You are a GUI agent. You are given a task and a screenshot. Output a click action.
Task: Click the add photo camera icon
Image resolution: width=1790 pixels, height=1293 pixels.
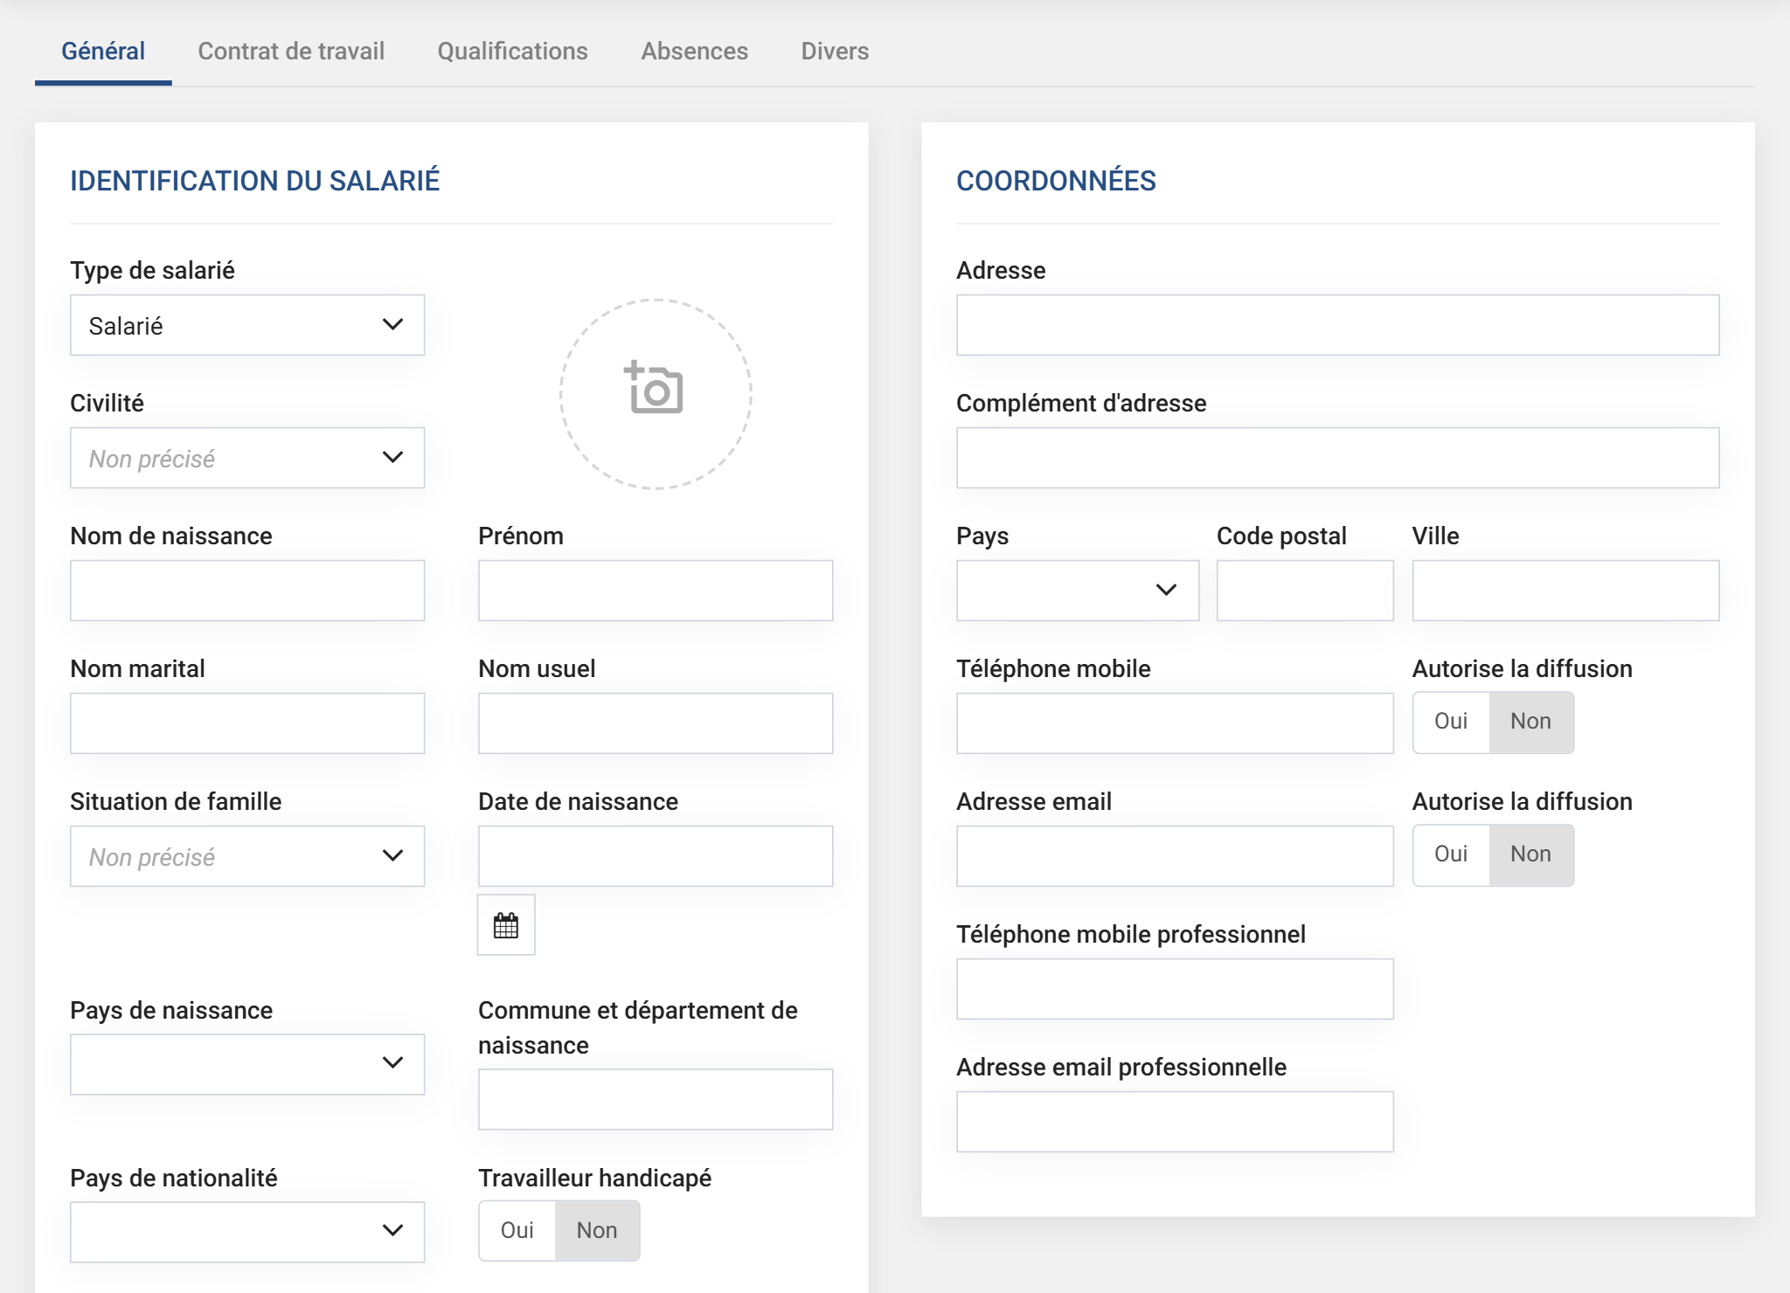tap(655, 390)
